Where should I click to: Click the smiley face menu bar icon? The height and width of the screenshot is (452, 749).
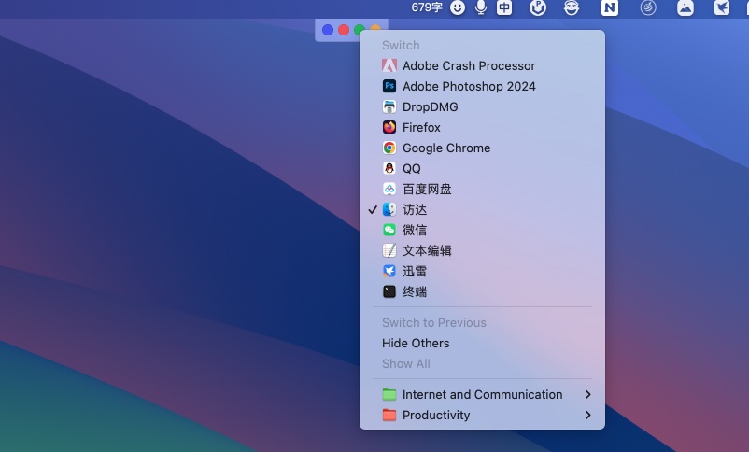point(458,7)
